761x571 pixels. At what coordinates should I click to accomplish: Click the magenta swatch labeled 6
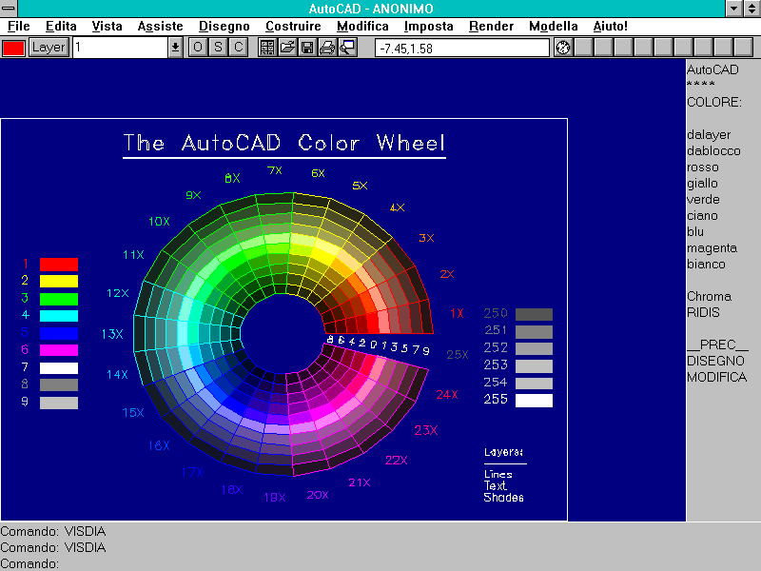pos(59,350)
